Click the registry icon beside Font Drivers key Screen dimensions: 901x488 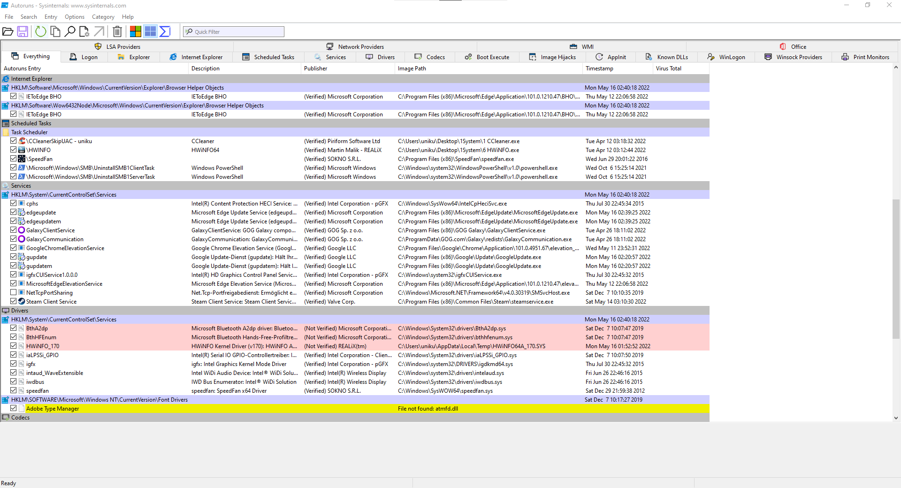coord(6,400)
